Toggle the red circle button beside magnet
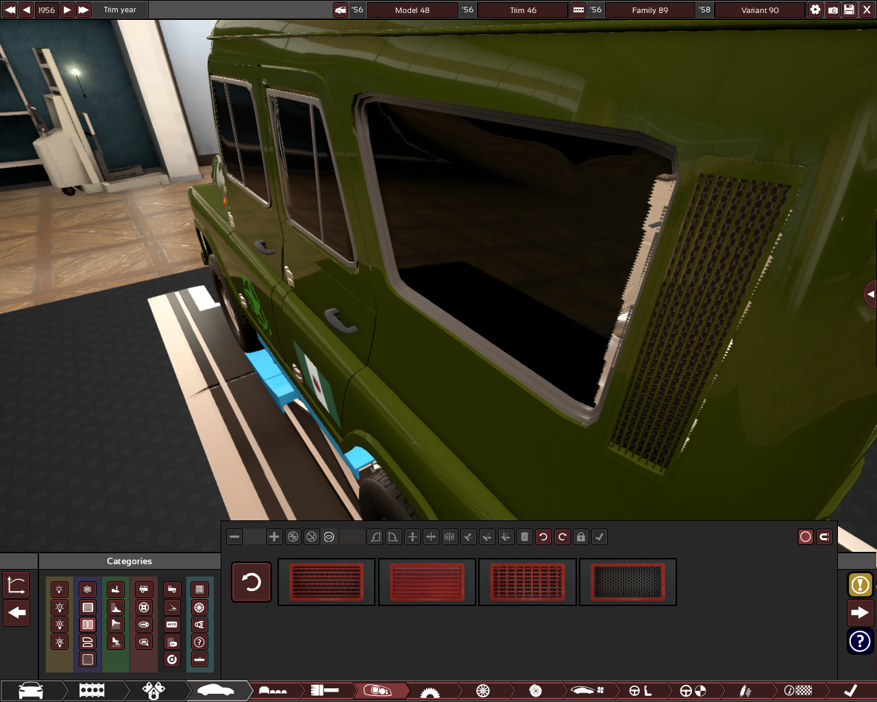This screenshot has height=702, width=877. (x=806, y=537)
